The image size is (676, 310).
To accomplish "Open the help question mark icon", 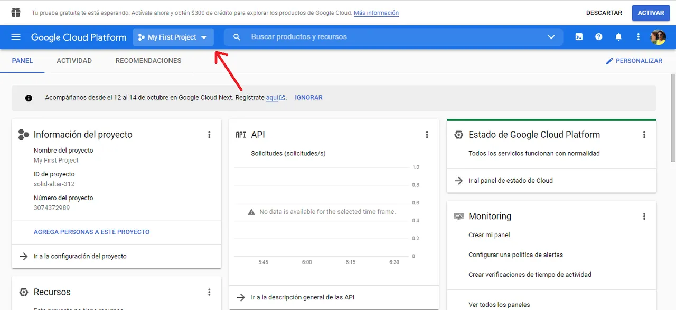I will [x=599, y=37].
